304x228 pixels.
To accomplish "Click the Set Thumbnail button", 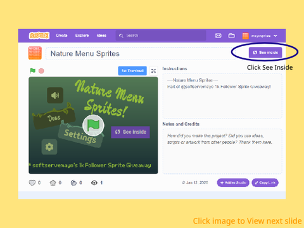I will point(132,71).
